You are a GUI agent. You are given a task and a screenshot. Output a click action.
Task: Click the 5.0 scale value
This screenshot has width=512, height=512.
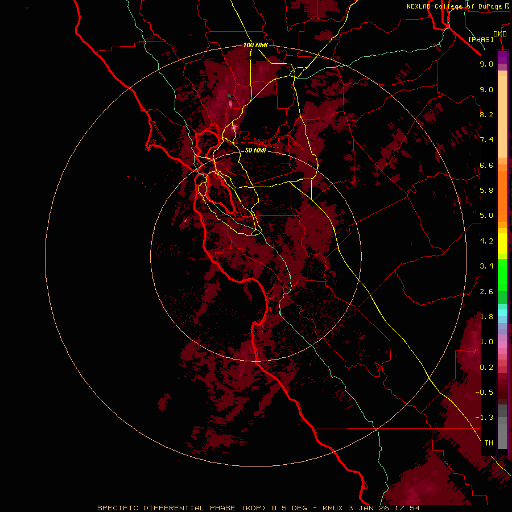tap(486, 216)
